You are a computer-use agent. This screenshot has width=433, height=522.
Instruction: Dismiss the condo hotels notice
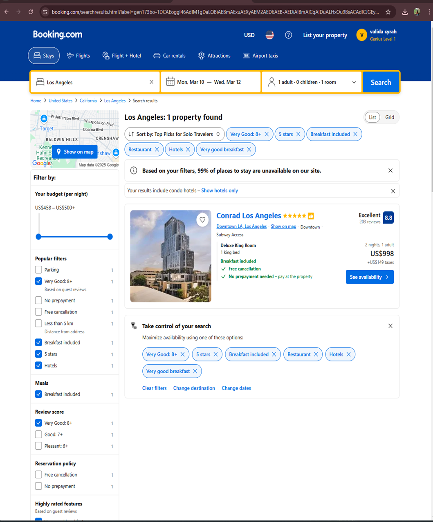393,191
